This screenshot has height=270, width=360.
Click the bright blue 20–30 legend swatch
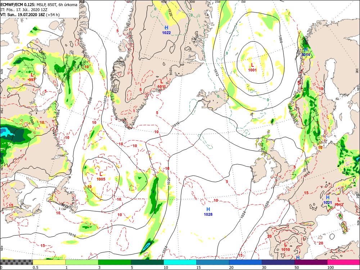click(246, 262)
